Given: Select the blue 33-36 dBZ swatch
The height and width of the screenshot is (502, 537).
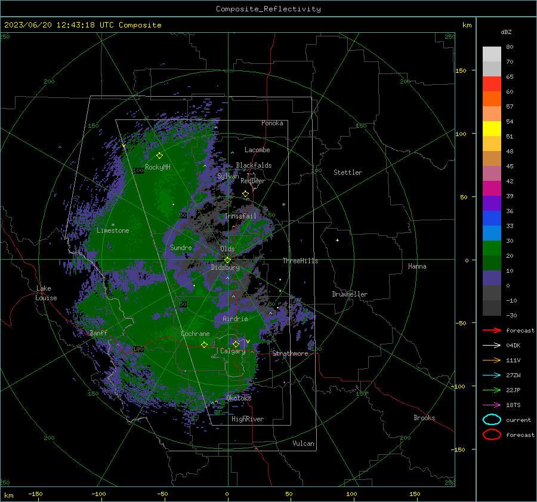Looking at the screenshot, I should 492,218.
